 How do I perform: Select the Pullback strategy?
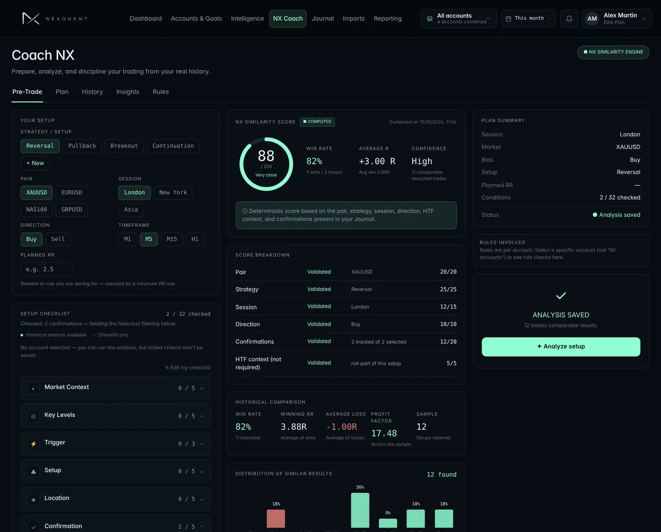click(x=82, y=146)
